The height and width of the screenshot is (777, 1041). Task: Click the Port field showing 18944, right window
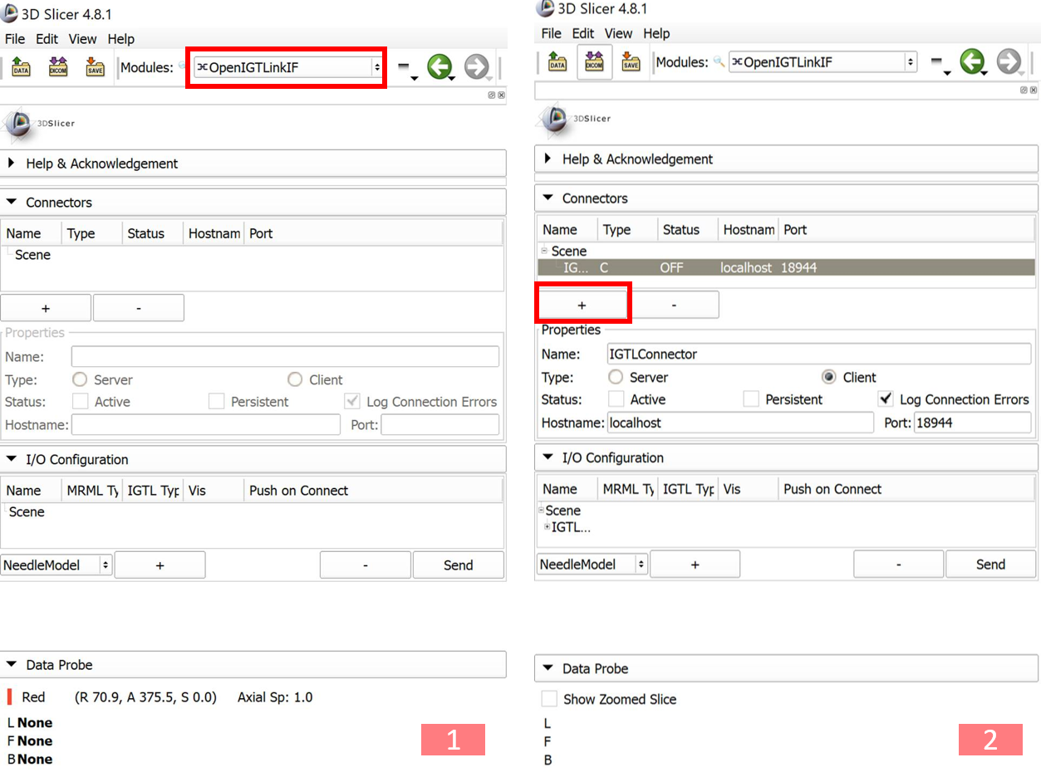[972, 423]
